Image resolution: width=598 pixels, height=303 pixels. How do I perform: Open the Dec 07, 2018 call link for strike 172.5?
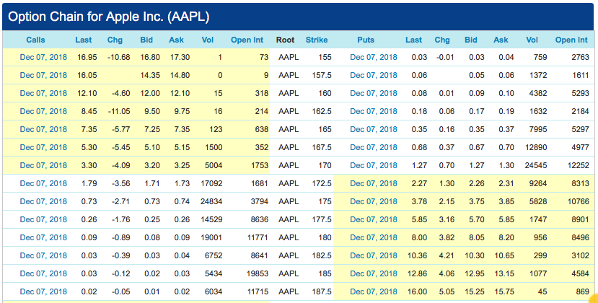point(43,183)
